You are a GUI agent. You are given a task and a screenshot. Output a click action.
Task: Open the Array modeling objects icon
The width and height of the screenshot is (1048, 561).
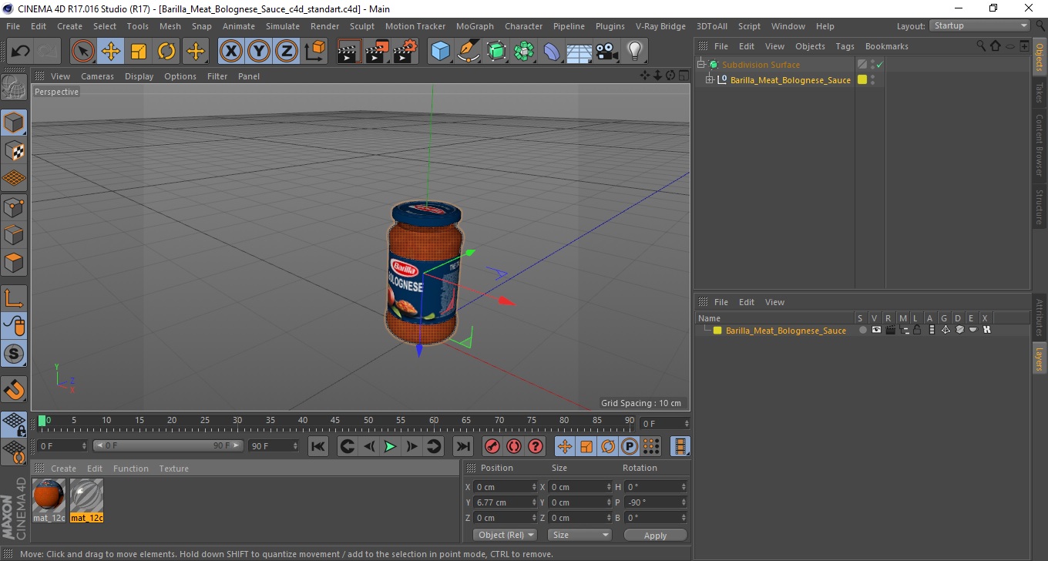[x=524, y=52]
